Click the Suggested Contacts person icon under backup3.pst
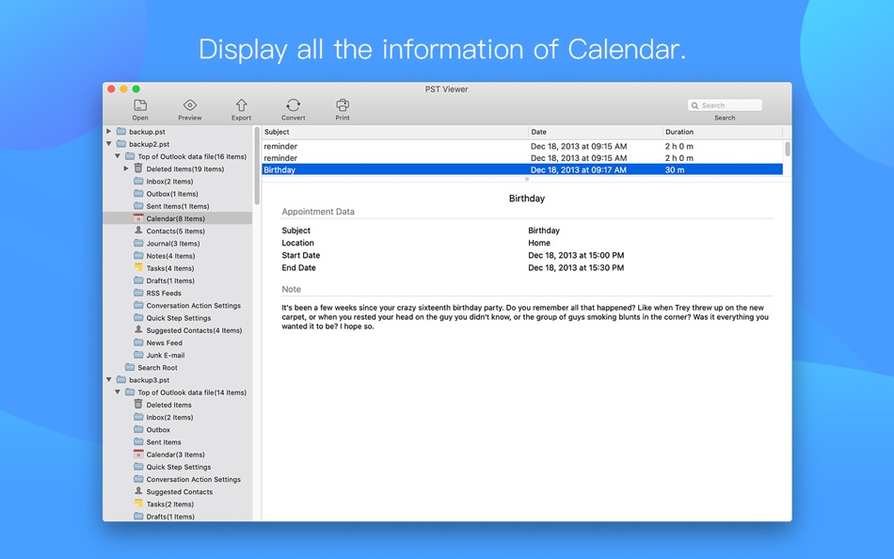 [138, 491]
